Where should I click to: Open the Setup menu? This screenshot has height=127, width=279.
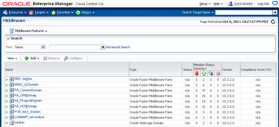205,4
